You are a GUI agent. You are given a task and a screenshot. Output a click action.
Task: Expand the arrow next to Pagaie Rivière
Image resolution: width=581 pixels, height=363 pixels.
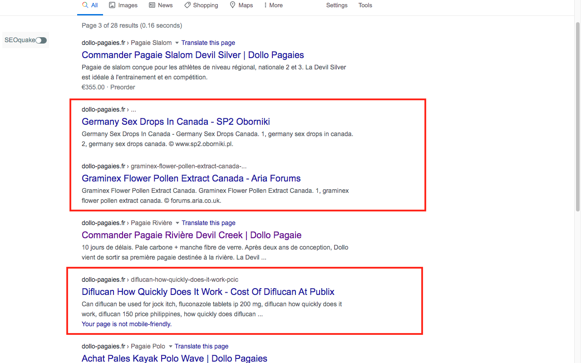click(177, 223)
